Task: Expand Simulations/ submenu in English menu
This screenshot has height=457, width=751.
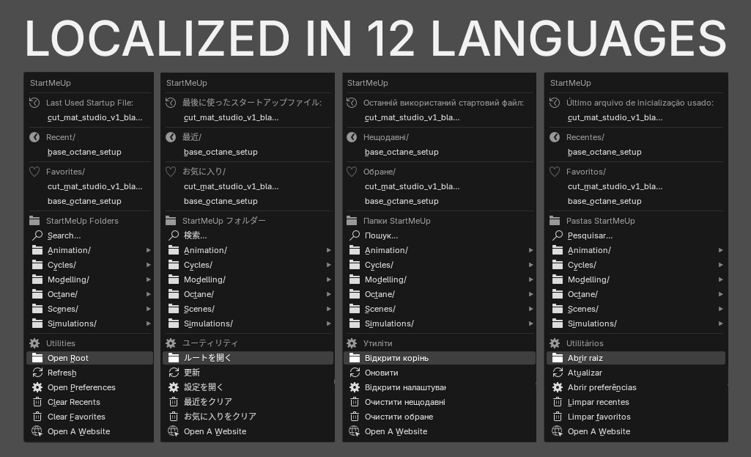Action: (149, 323)
